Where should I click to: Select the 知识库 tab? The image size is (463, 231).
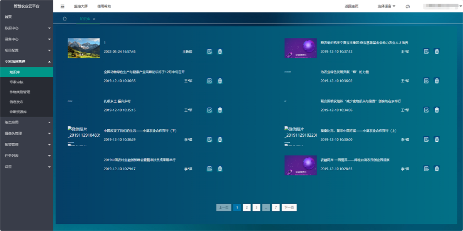coord(86,18)
